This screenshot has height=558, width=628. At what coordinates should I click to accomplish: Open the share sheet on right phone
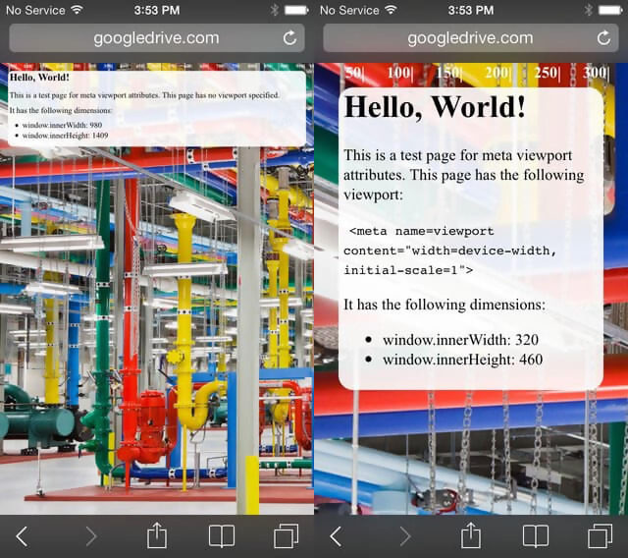pos(471,535)
